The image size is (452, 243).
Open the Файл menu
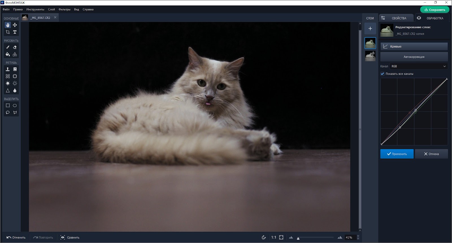click(6, 9)
